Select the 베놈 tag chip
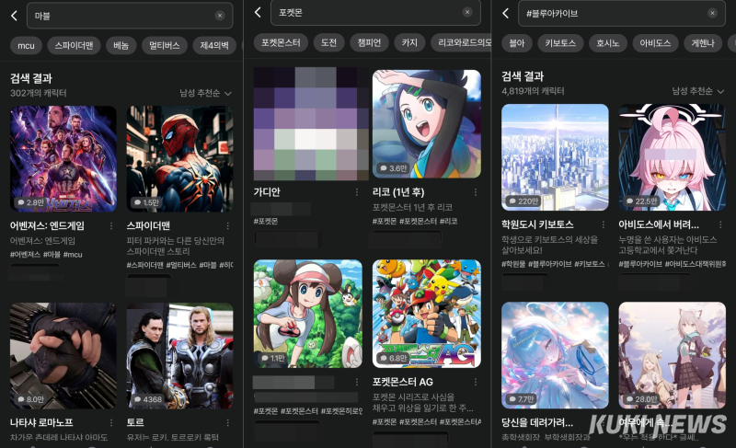 click(x=121, y=45)
